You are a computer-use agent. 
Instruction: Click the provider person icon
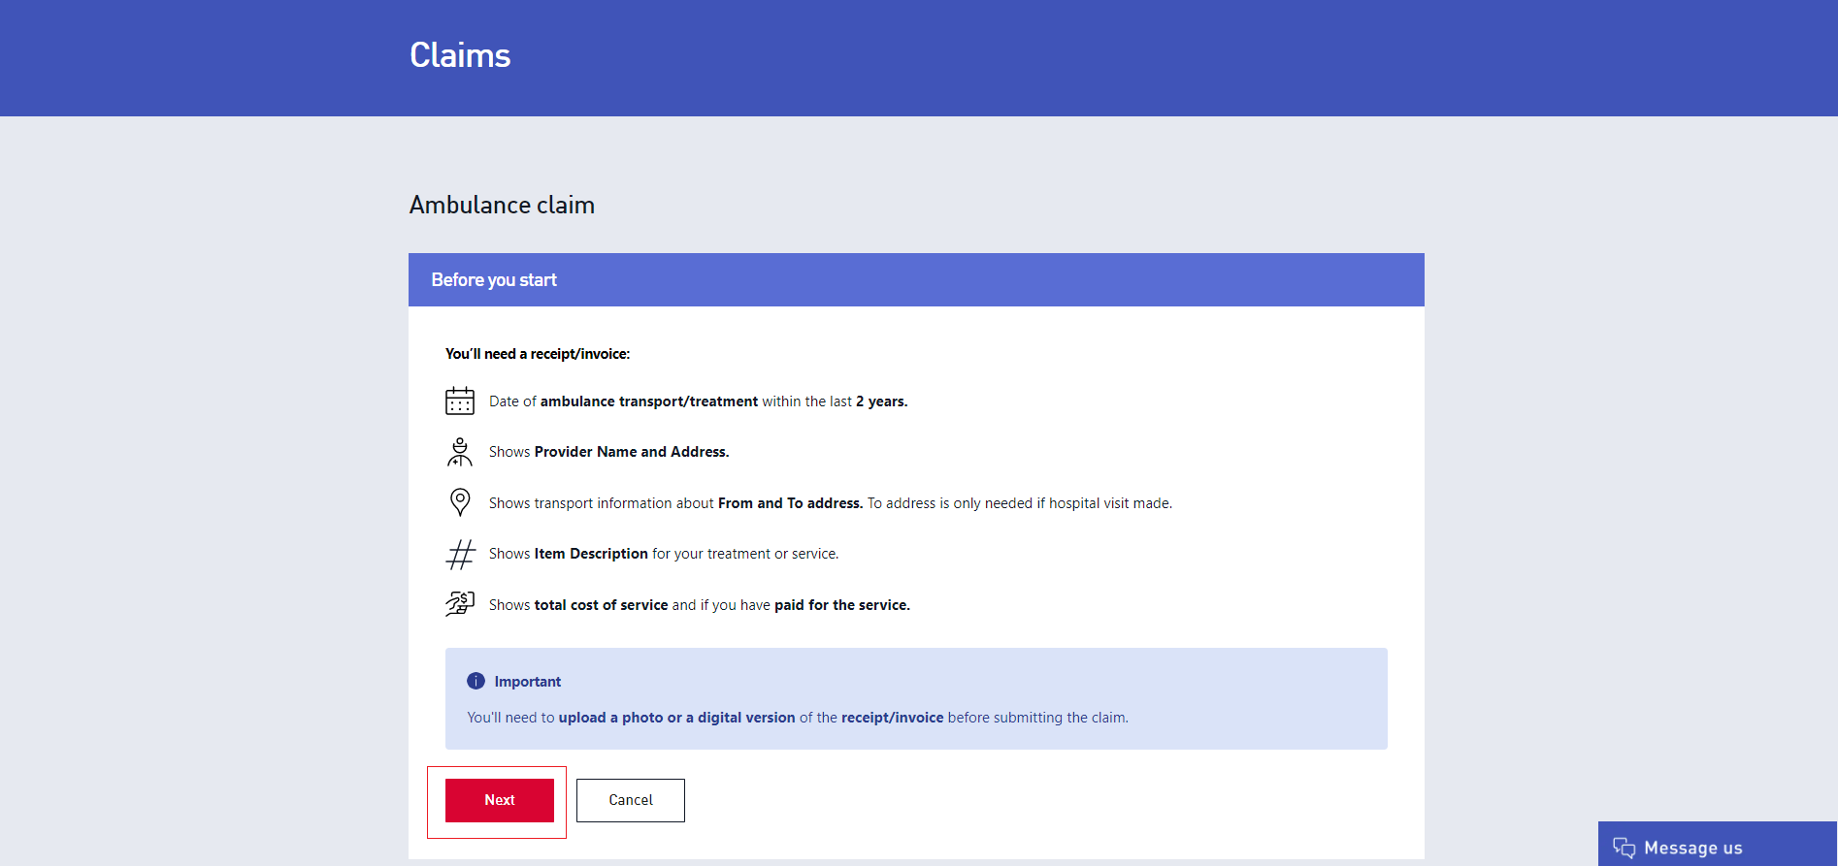click(x=459, y=452)
